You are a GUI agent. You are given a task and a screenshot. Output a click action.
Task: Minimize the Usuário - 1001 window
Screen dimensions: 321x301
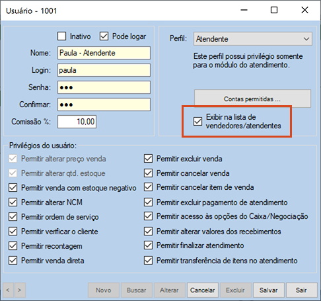tap(244, 10)
